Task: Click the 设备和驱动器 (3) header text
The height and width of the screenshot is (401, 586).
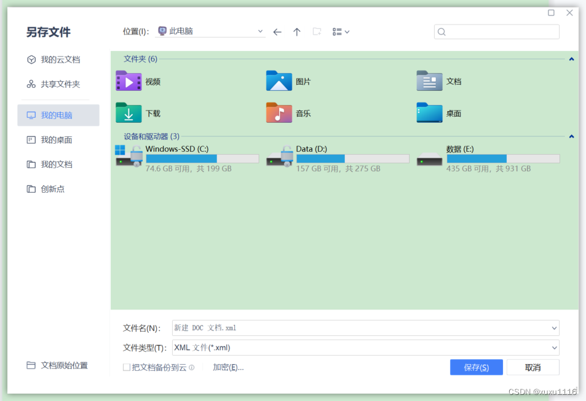Action: tap(152, 137)
